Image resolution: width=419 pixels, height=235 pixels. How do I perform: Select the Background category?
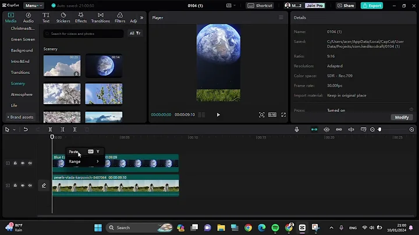22,50
